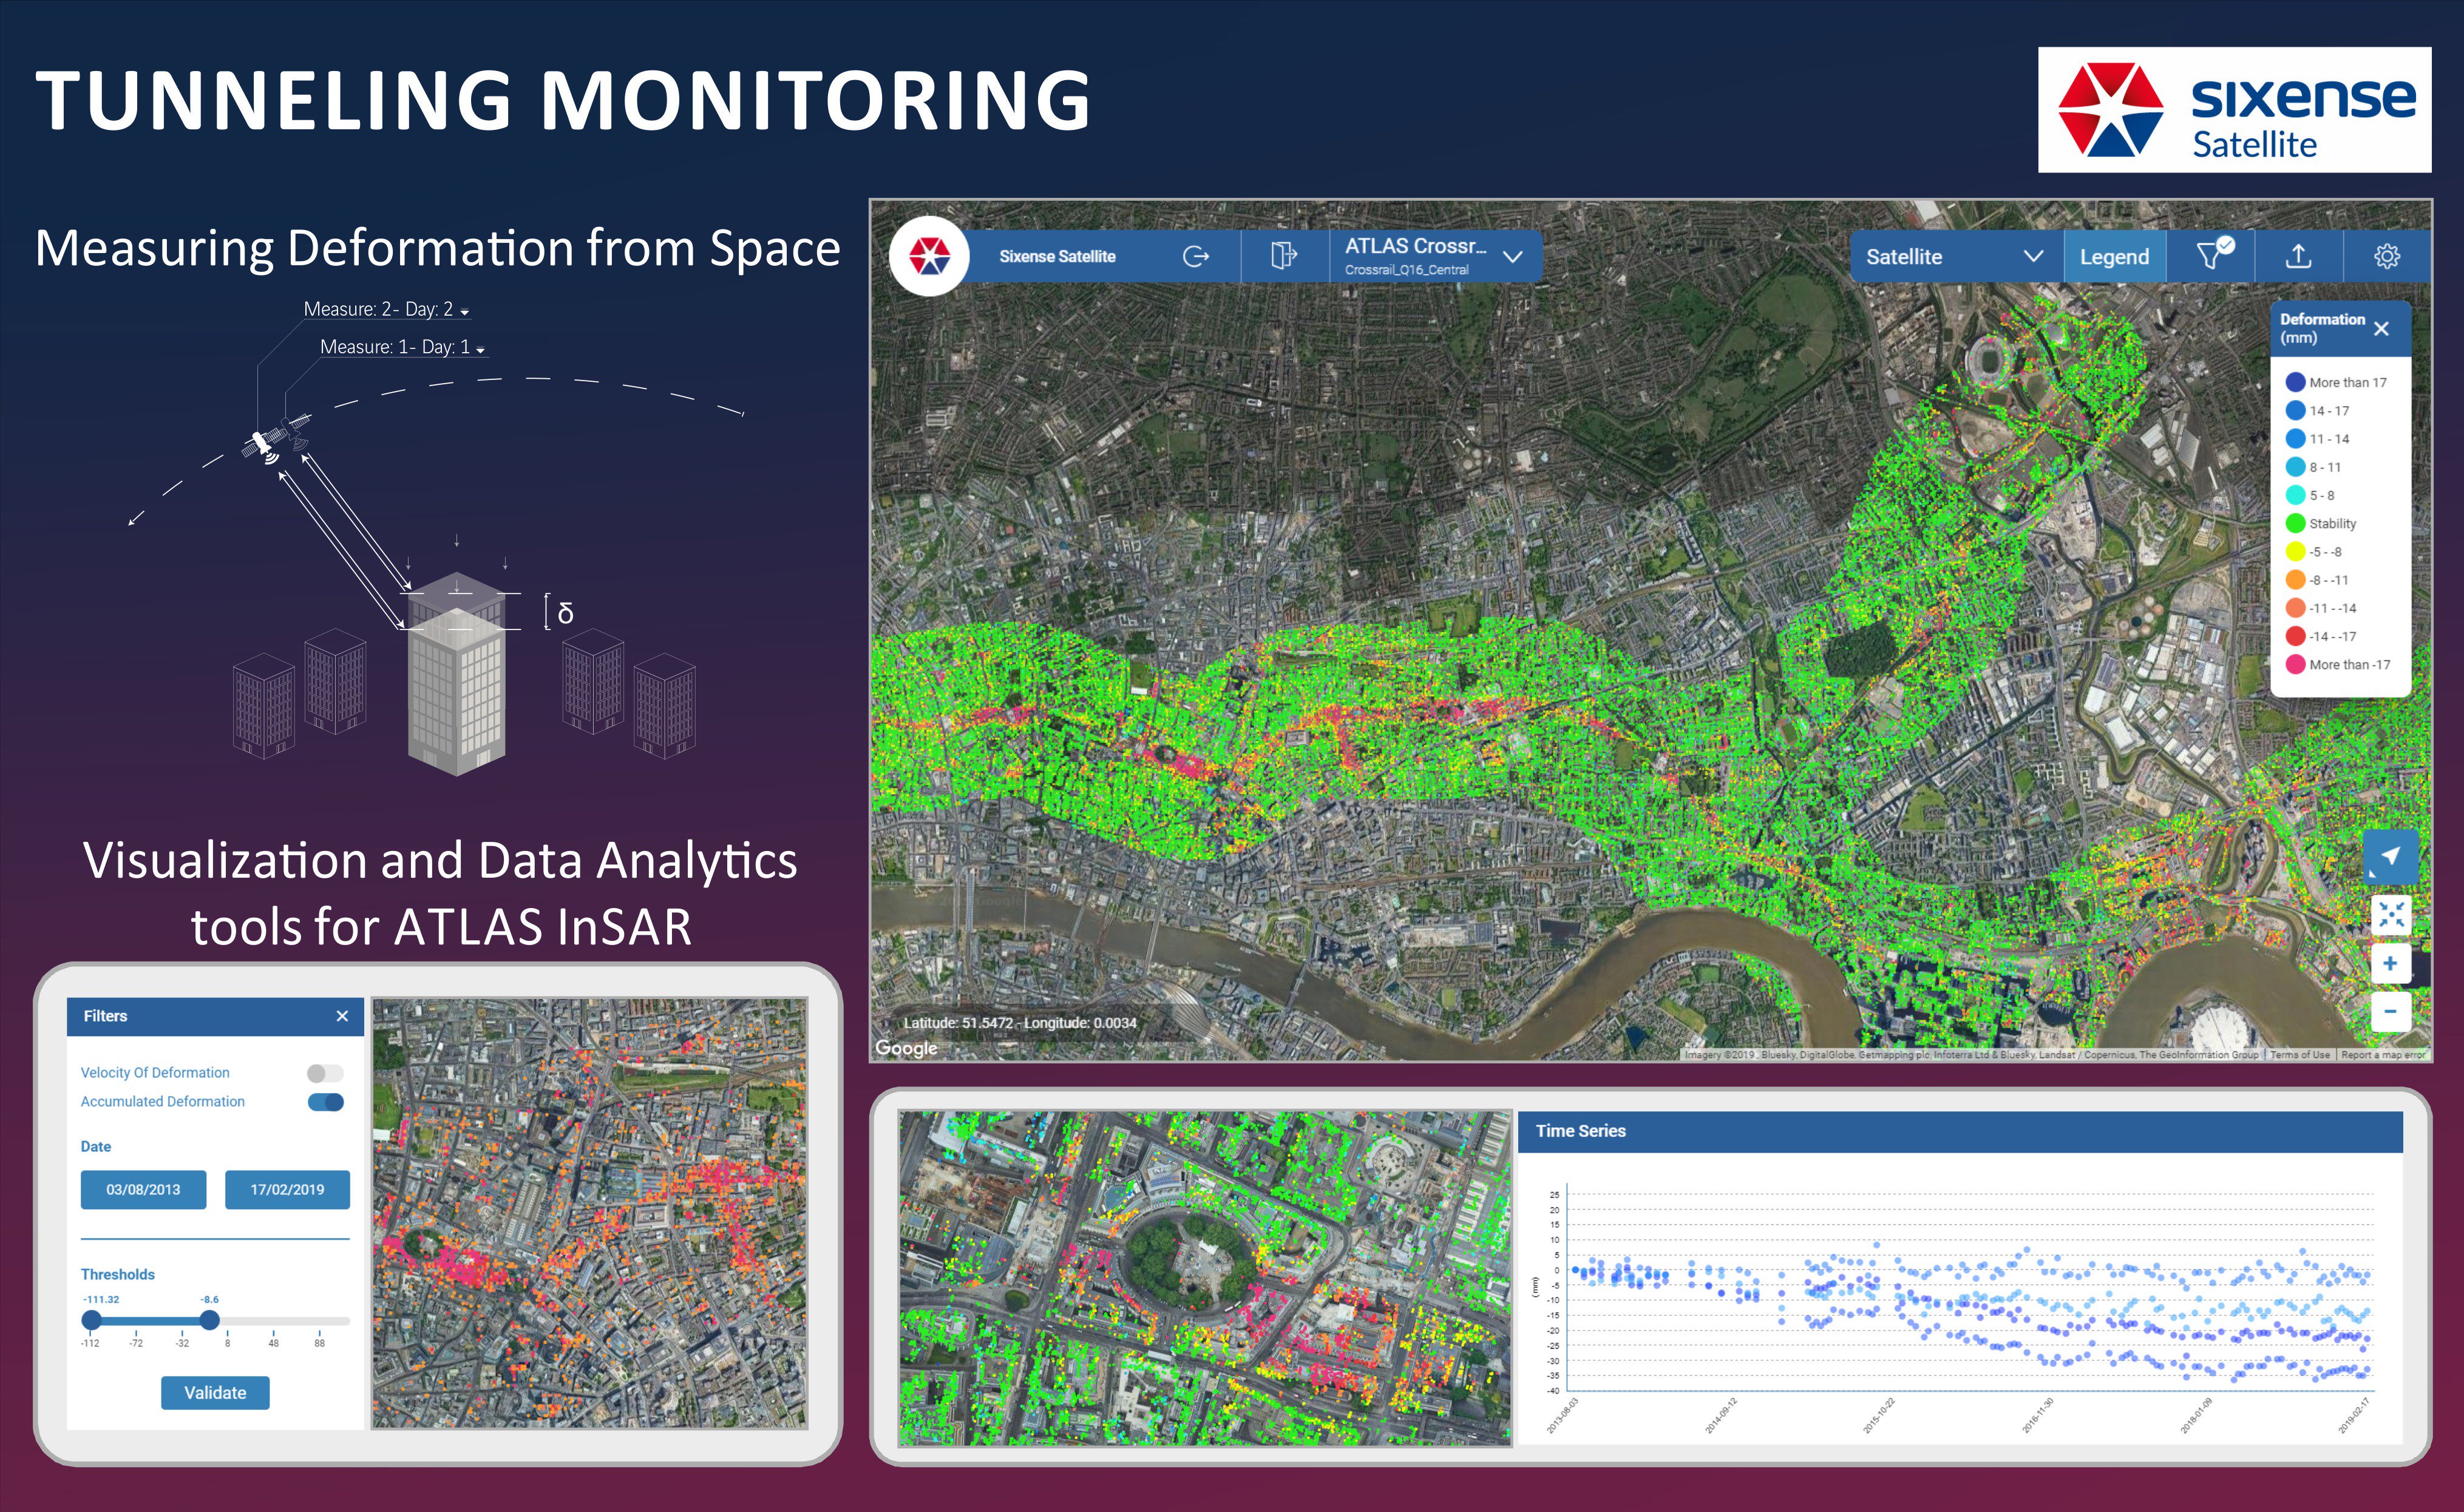2464x1512 pixels.
Task: Click the Thresholds label in Filters
Action: pyautogui.click(x=118, y=1275)
